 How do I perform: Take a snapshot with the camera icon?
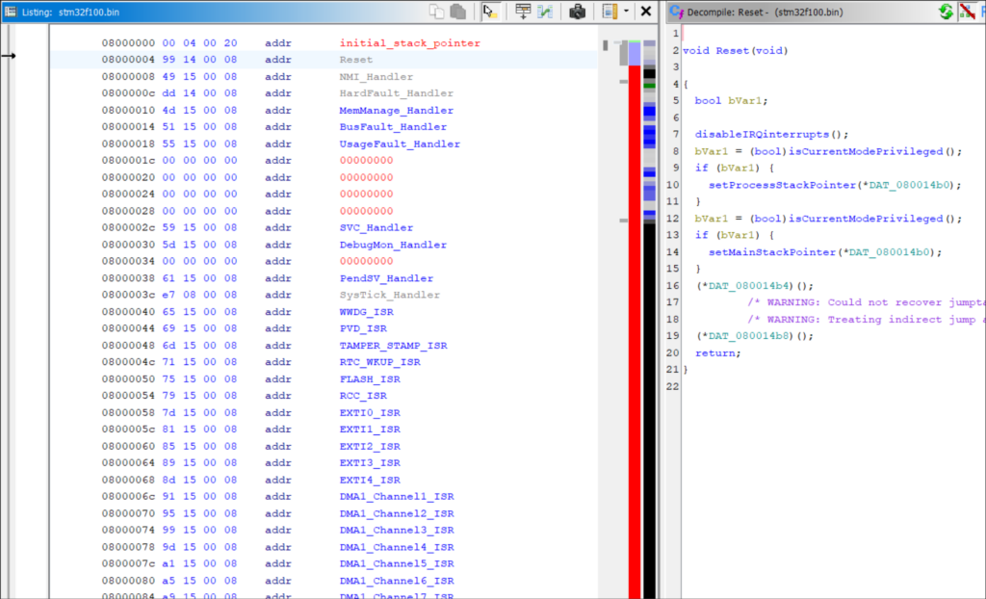click(578, 12)
